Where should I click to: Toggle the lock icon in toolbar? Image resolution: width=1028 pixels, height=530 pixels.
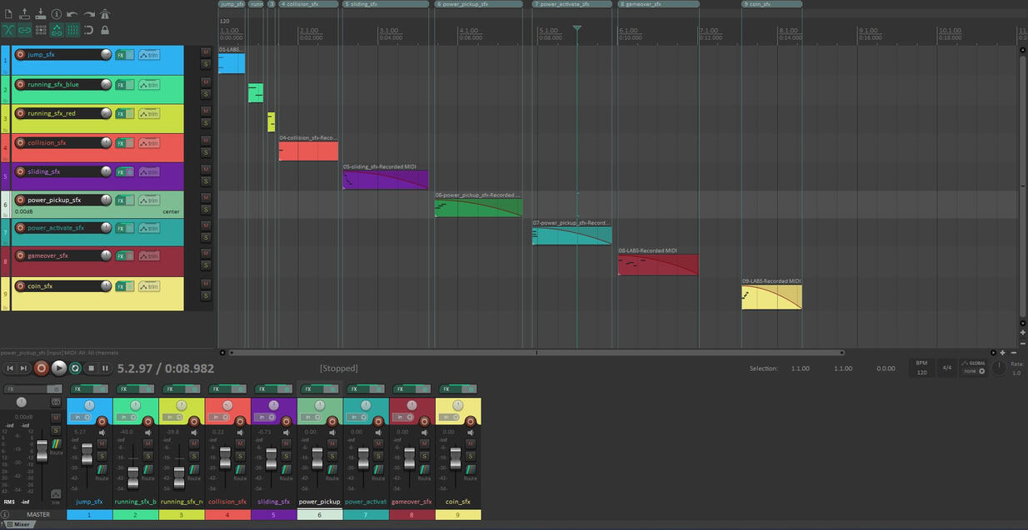tap(105, 30)
